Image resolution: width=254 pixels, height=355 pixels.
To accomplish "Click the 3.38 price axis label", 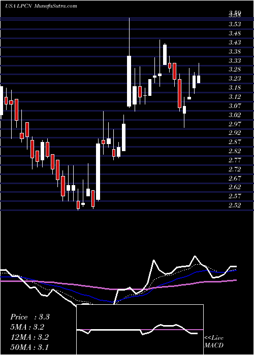I will pos(235,51).
